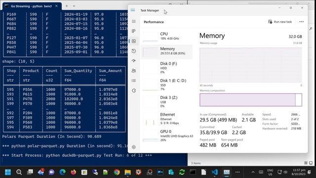Image resolution: width=316 pixels, height=178 pixels.
Task: Open the Teams chat icon on taskbar
Action: point(51,172)
